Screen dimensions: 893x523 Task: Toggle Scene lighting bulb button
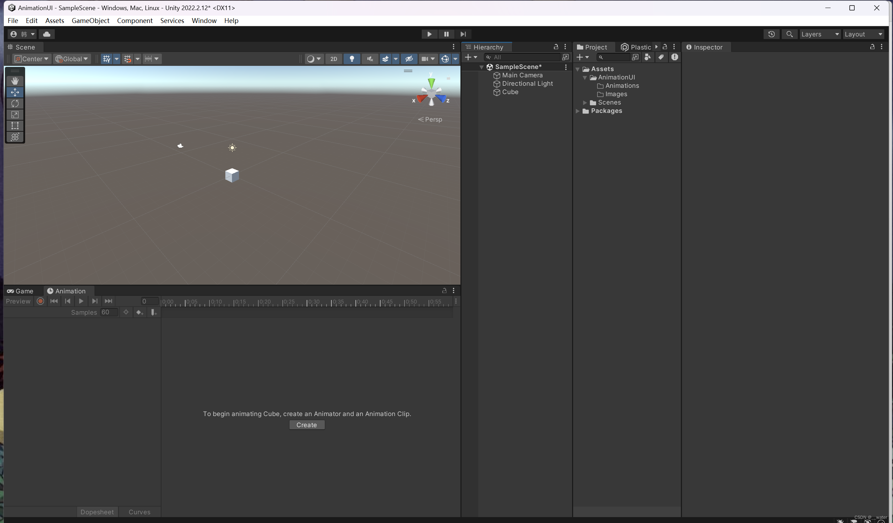point(352,59)
